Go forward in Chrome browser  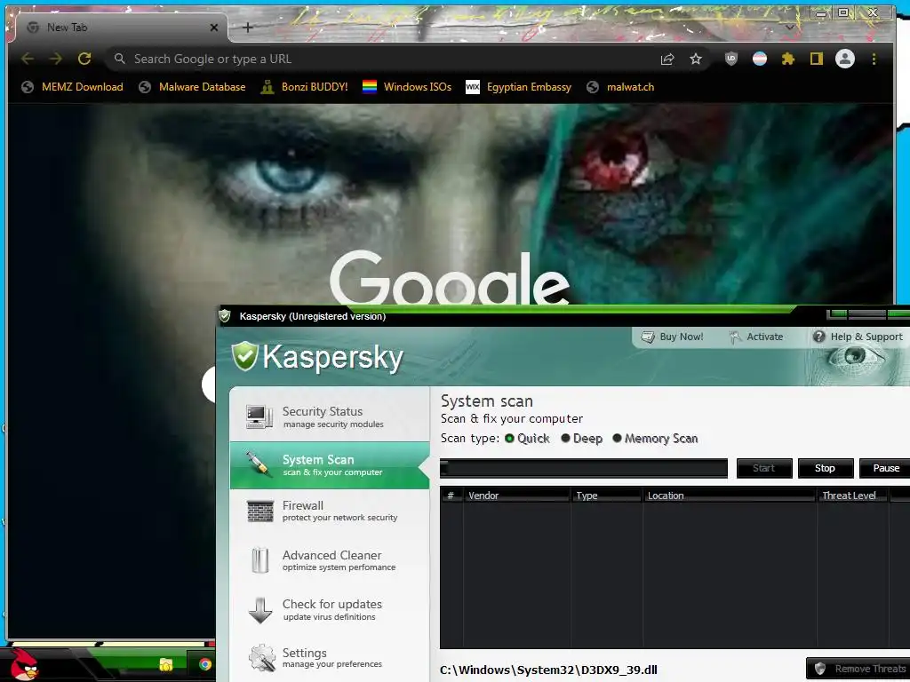tap(55, 59)
